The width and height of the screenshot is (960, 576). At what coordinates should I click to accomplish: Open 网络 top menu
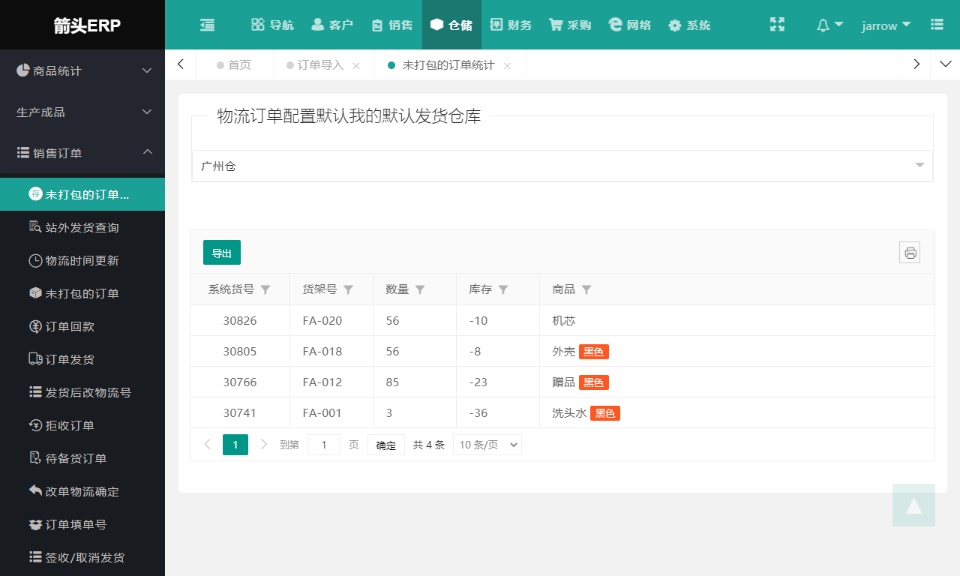pos(630,25)
